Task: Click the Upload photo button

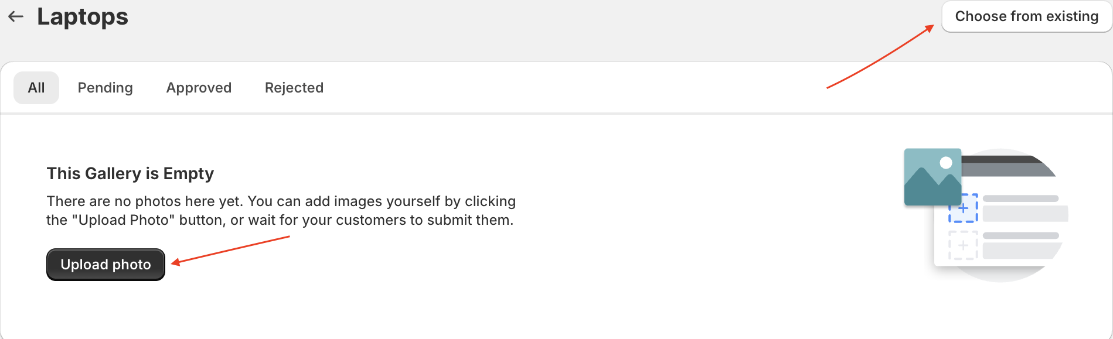Action: (x=105, y=265)
